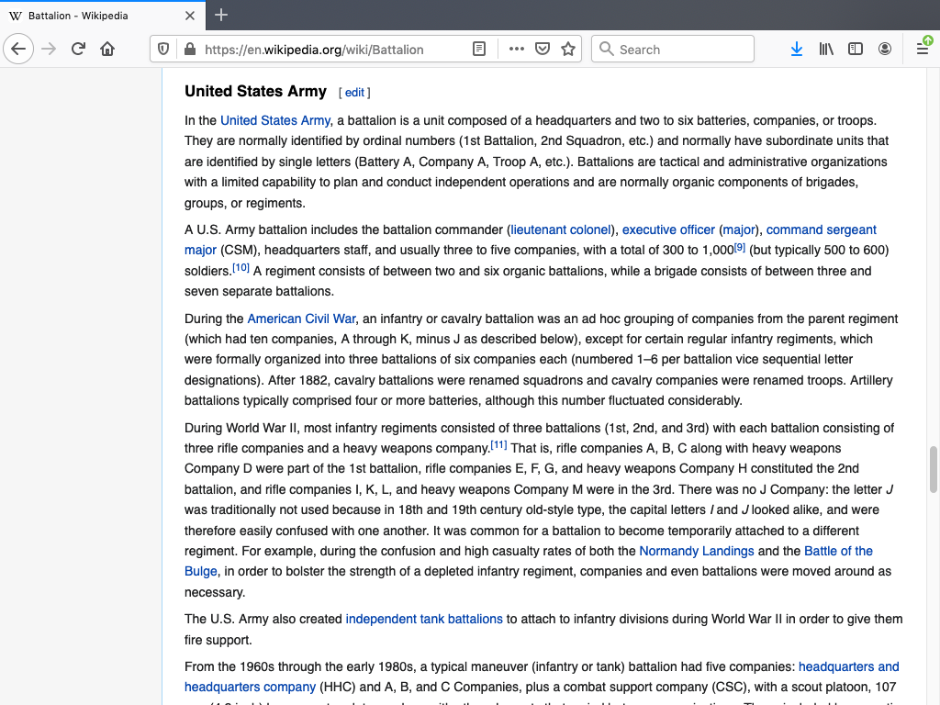The width and height of the screenshot is (940, 705).
Task: Click the URL address bar text
Action: (x=314, y=50)
